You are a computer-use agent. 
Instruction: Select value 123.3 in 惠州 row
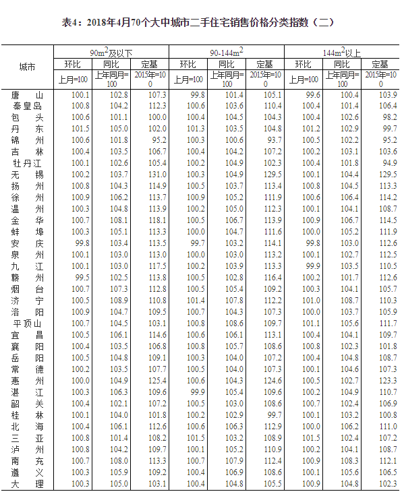coord(388,381)
